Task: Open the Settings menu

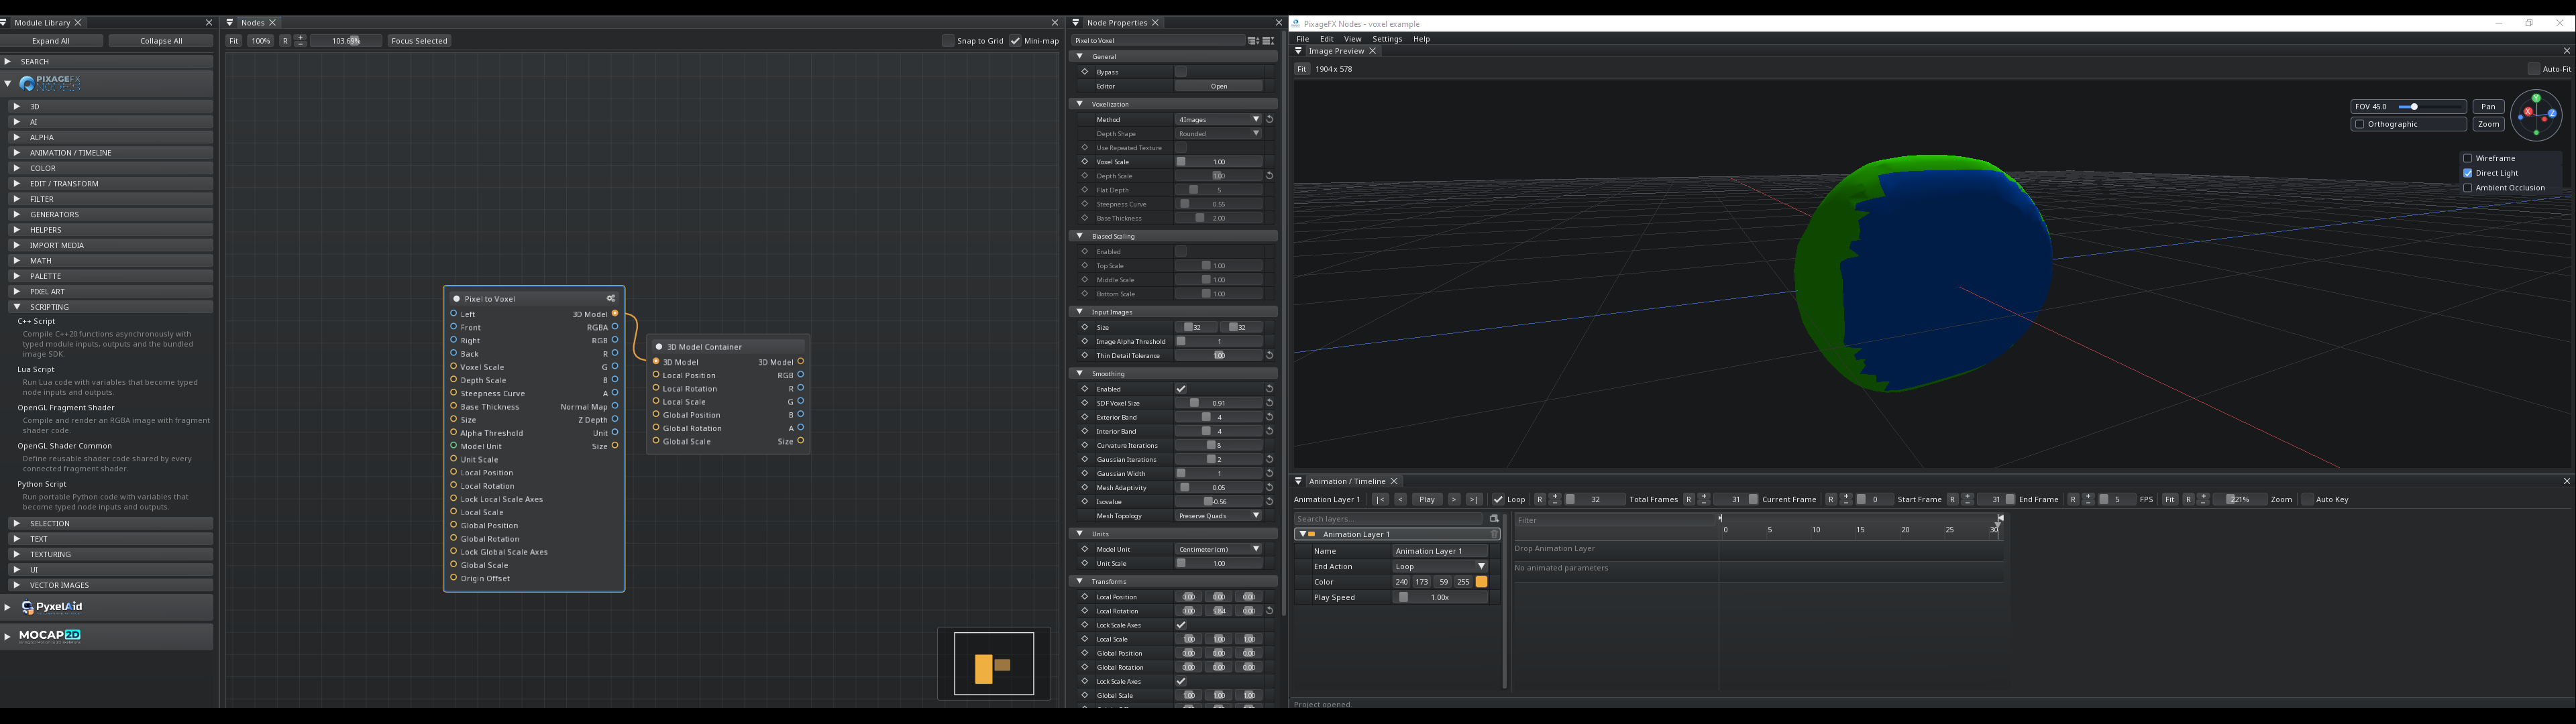Action: coord(1387,39)
